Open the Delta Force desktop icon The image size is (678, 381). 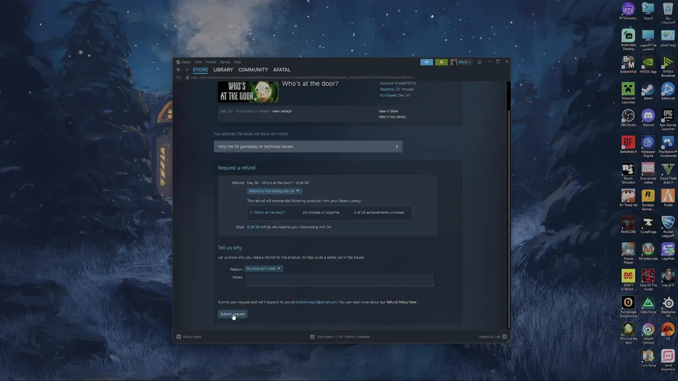coord(648,305)
